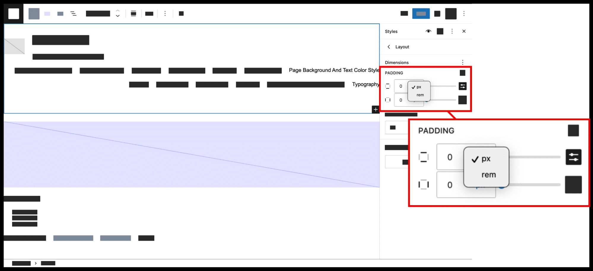
Task: Adjust the top padding slider track in sidebar
Action: coord(443,86)
